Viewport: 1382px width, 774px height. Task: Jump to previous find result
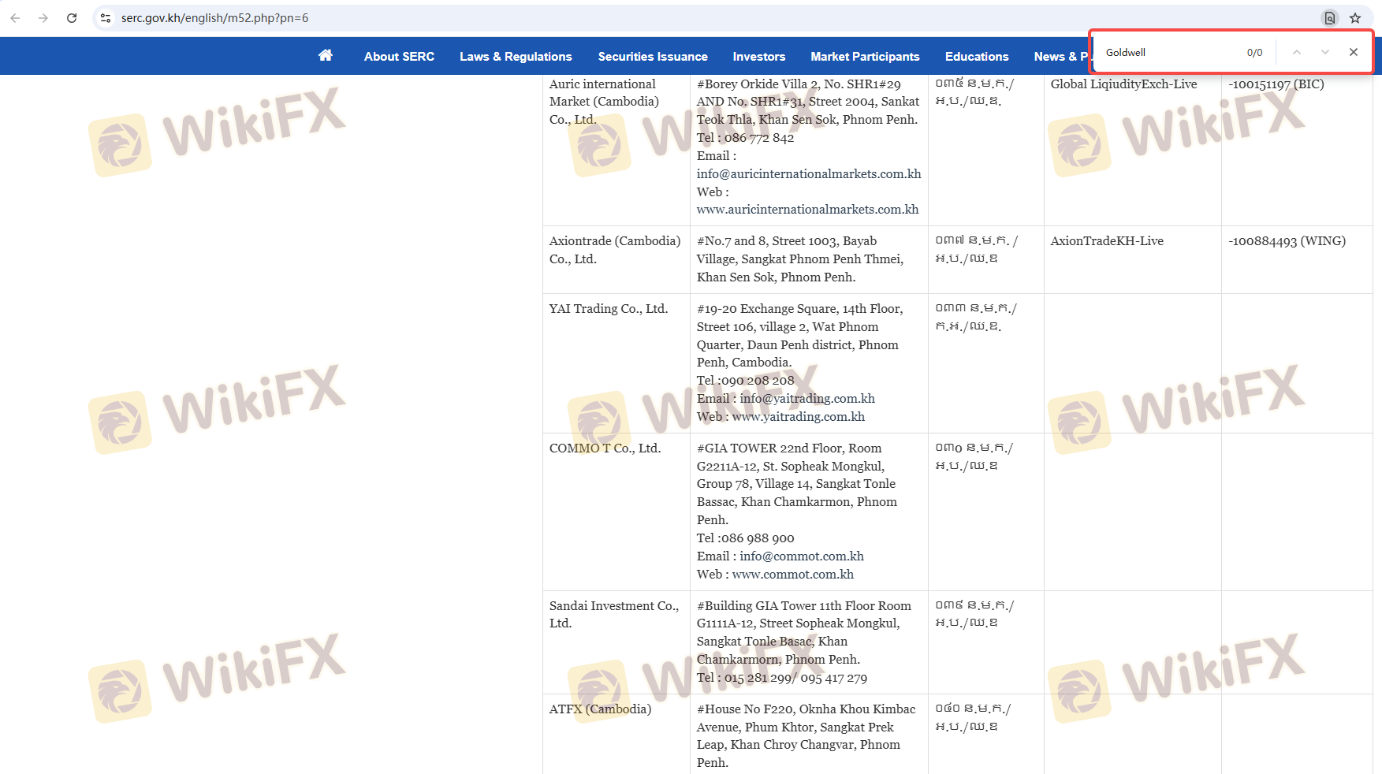pos(1296,52)
